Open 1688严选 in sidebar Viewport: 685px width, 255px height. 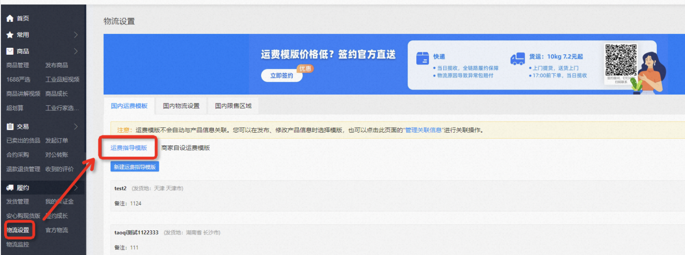18,80
